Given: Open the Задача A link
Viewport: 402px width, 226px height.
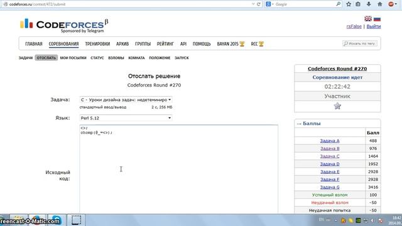Looking at the screenshot, I should tap(330, 141).
